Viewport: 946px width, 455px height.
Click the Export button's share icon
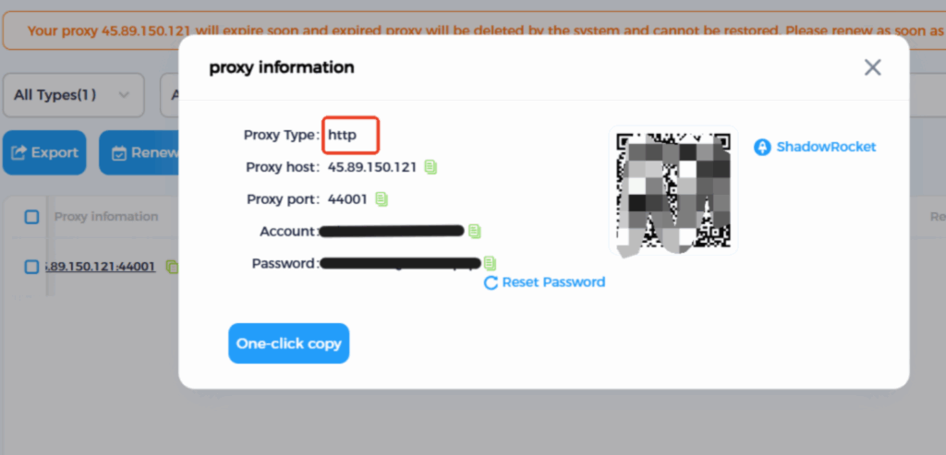tap(19, 153)
